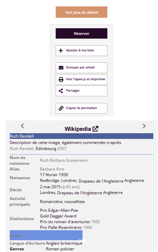
Task: Click the printer icon for print preview
Action: click(x=61, y=80)
